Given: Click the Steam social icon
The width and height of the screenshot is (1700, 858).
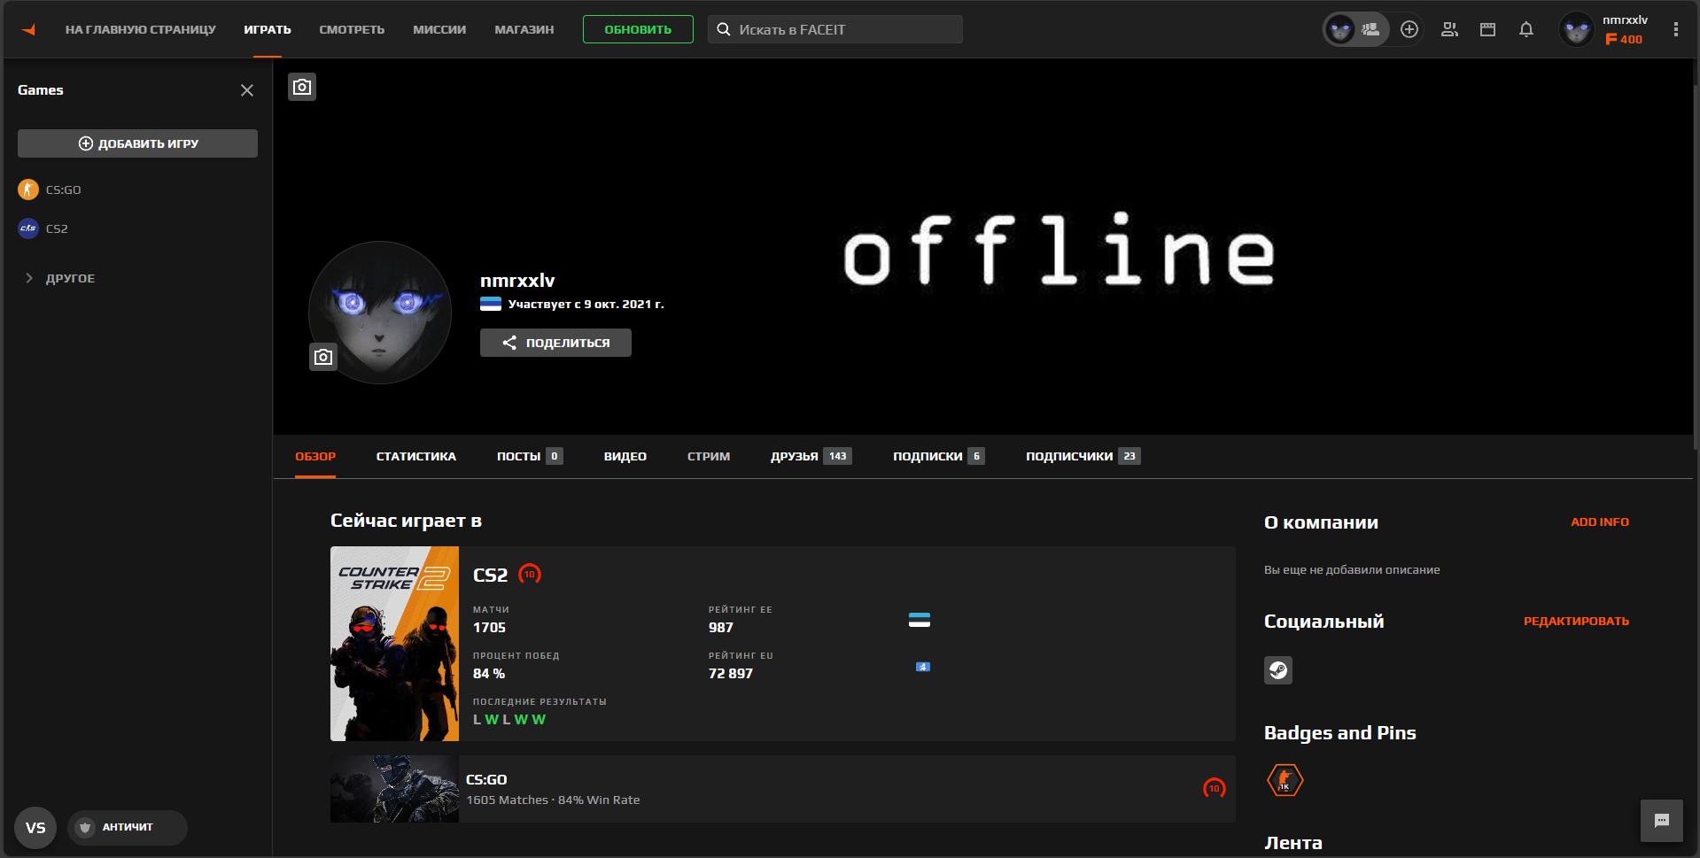Looking at the screenshot, I should coord(1278,670).
